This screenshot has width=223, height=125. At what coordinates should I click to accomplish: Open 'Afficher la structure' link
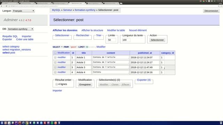tap(92, 30)
